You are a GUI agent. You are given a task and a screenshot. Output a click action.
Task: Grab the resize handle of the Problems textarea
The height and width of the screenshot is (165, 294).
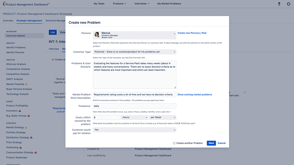coord(175,87)
